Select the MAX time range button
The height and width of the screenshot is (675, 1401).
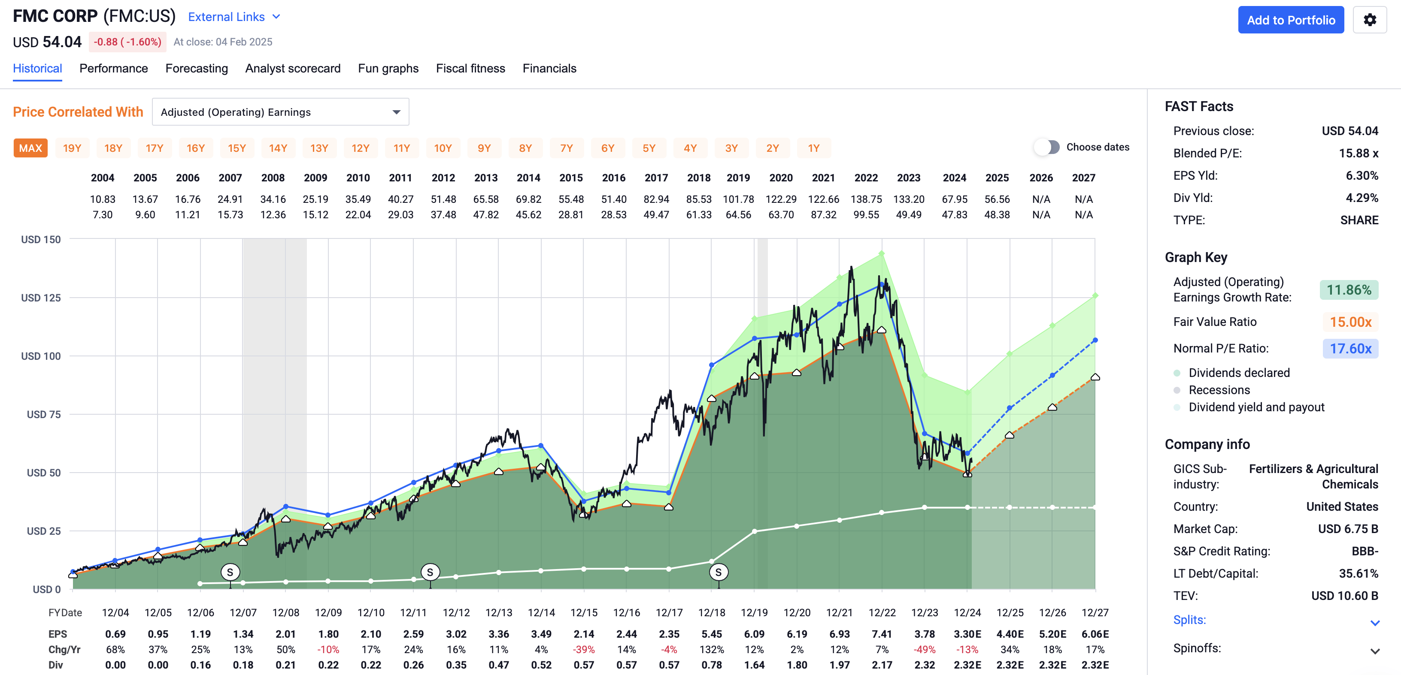pos(30,148)
